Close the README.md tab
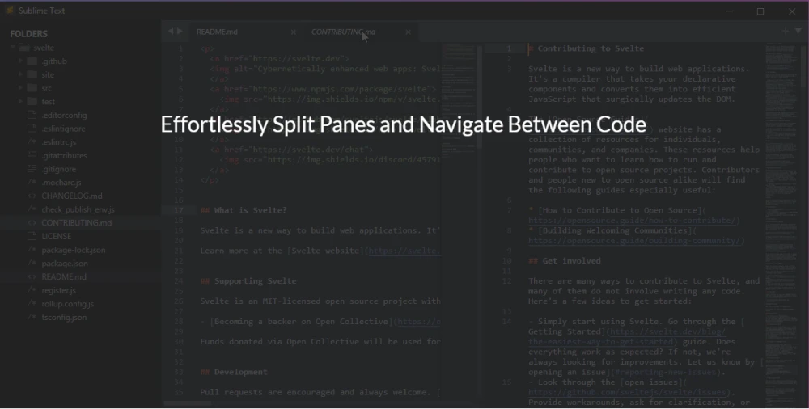 click(x=294, y=32)
